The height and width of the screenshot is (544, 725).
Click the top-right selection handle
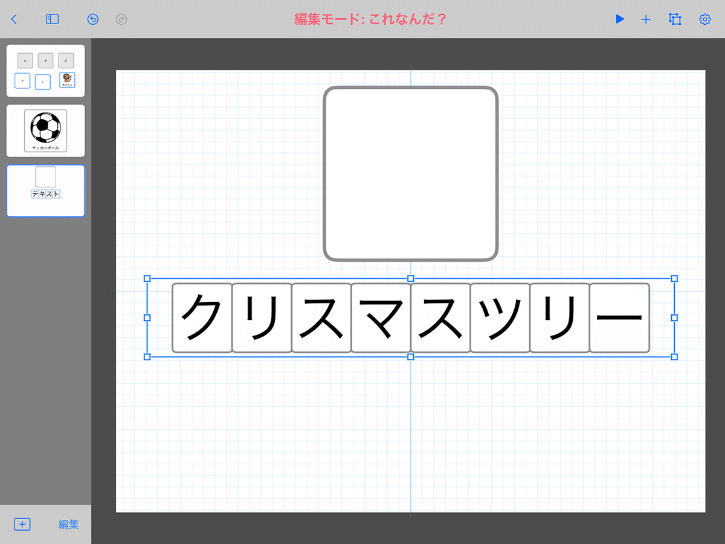pyautogui.click(x=675, y=279)
